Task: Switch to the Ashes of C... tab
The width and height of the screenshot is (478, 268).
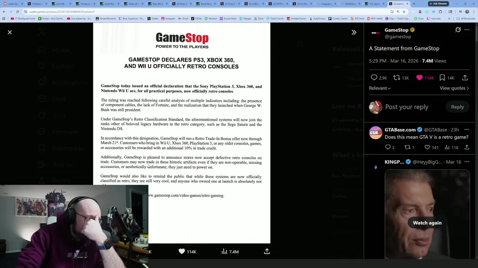Action: point(133,4)
